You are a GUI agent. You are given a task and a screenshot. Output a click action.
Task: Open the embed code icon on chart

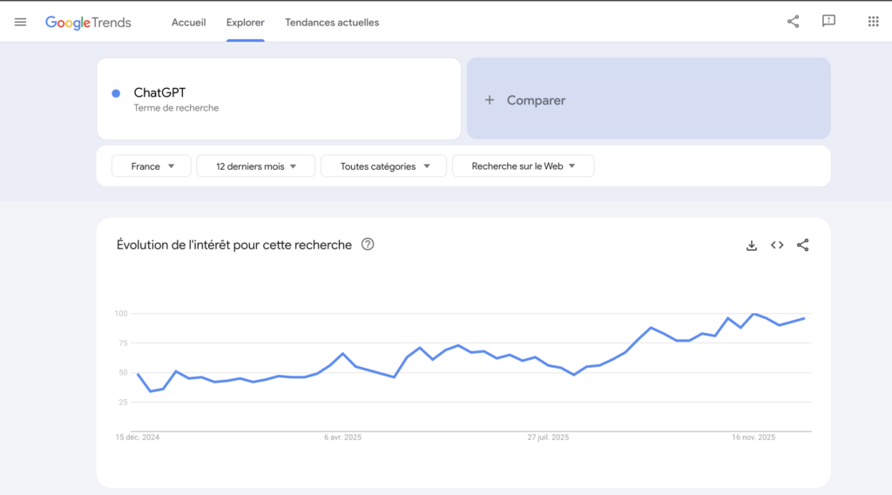777,245
